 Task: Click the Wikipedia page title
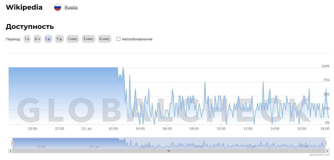[x=24, y=7]
